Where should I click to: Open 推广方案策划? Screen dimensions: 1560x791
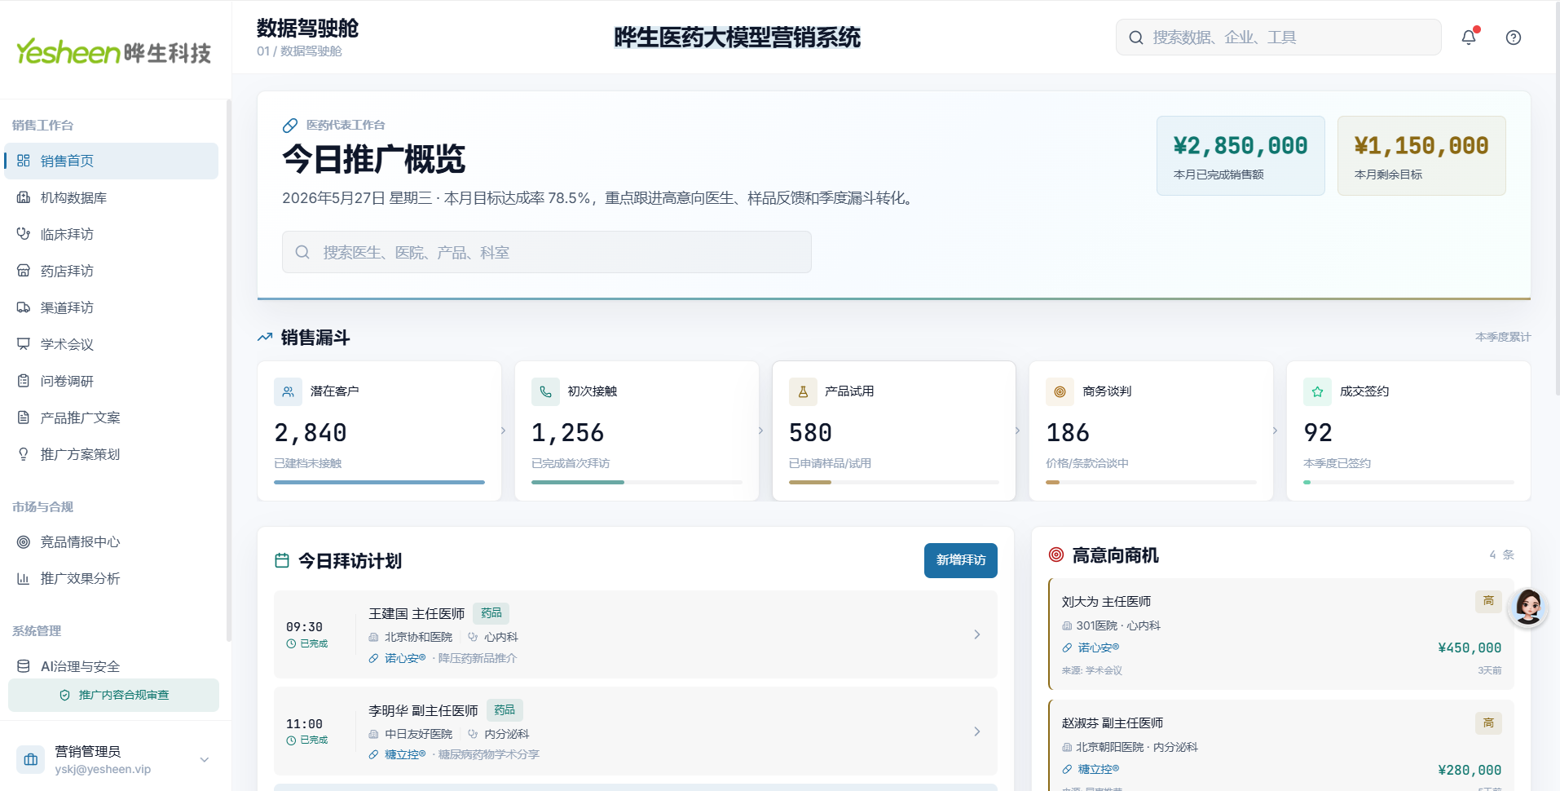point(112,454)
